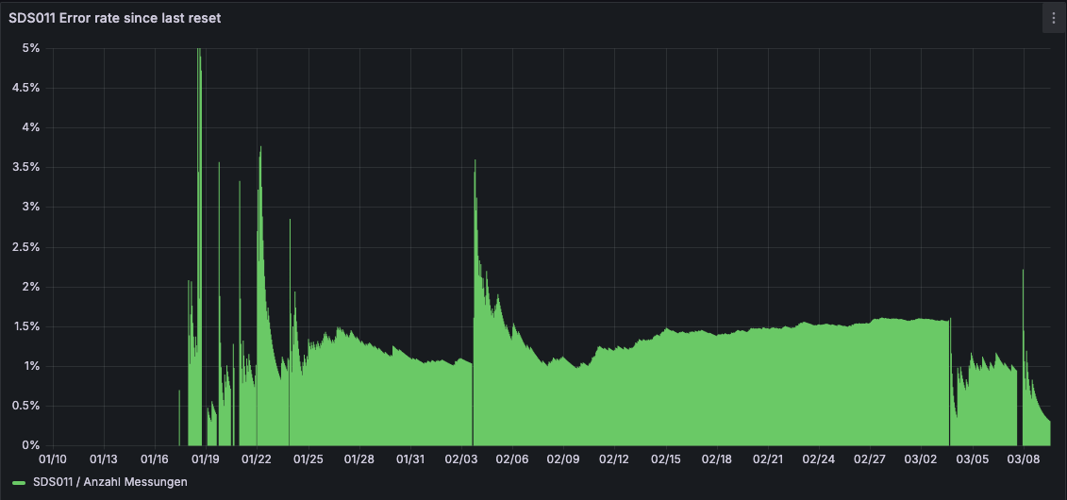Click the 5% y-axis label
1067x500 pixels.
tap(32, 48)
